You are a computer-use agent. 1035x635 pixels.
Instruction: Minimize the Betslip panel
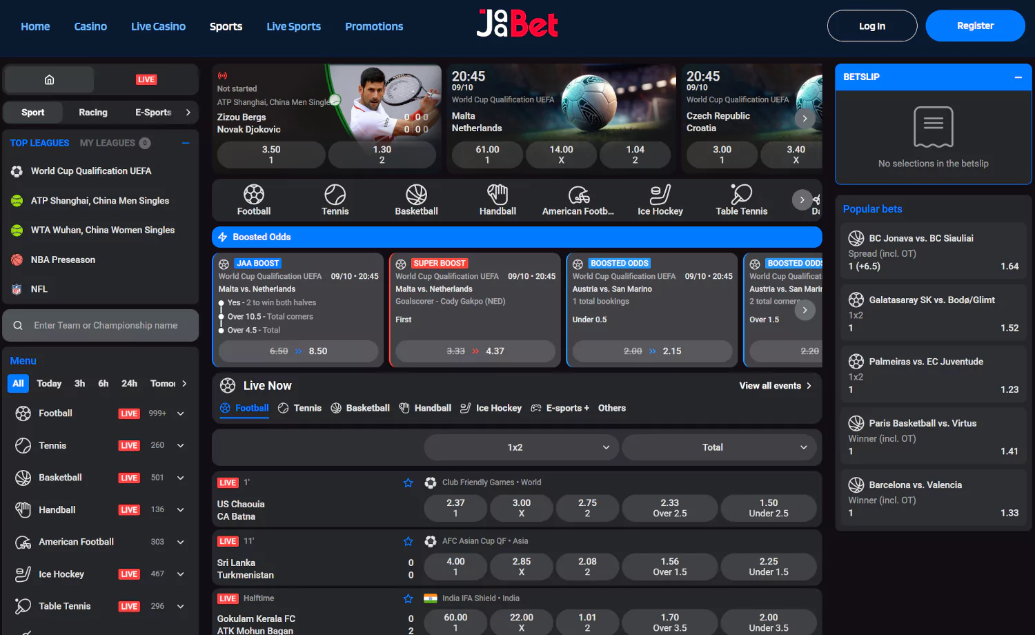[1018, 77]
